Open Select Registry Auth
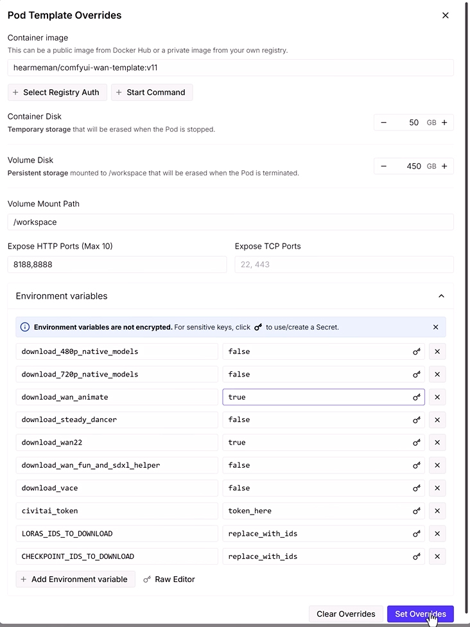 (57, 93)
